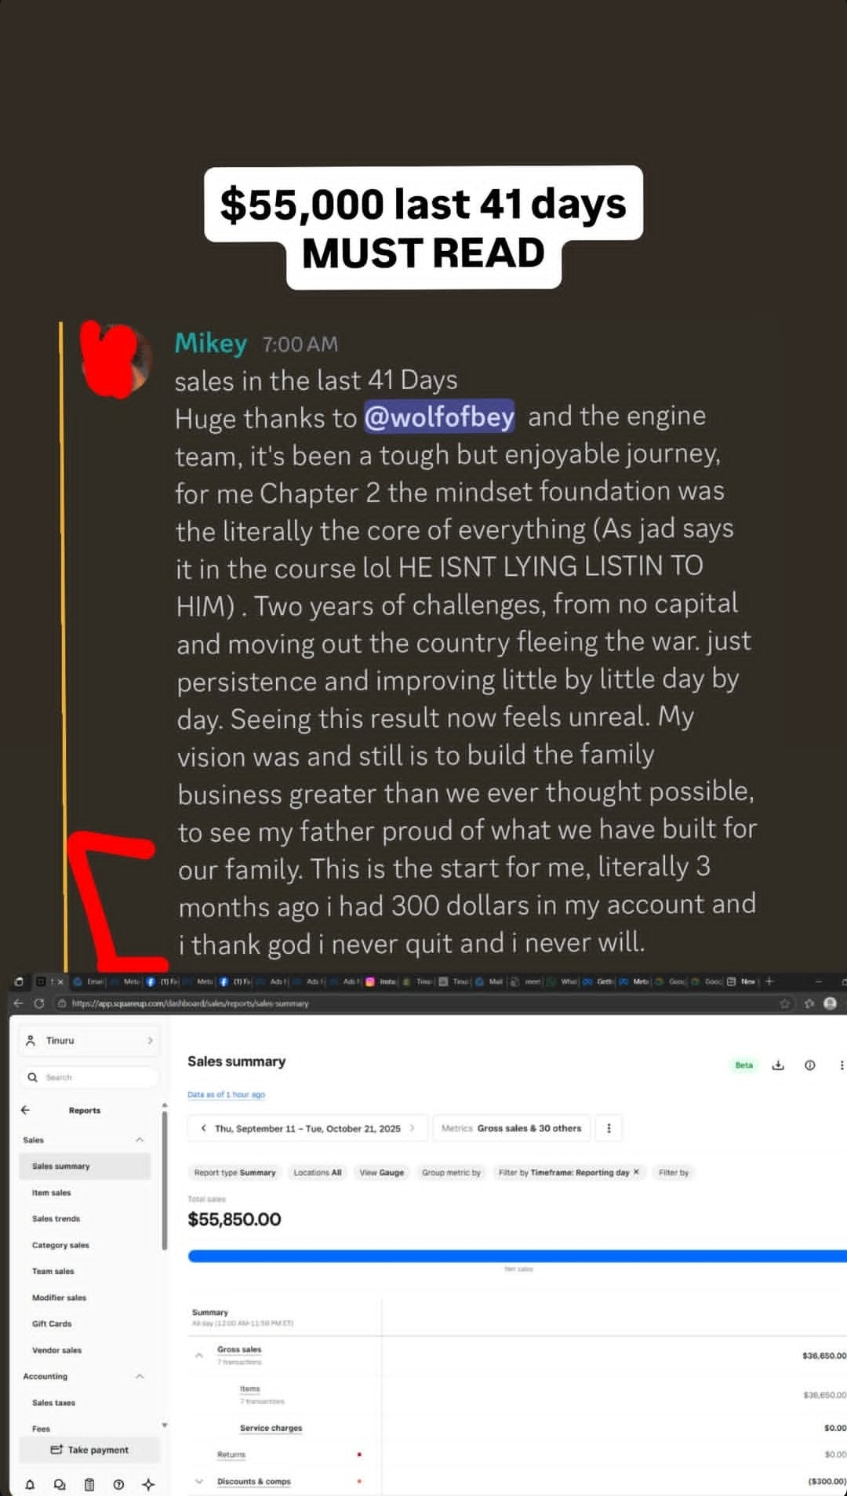Image resolution: width=847 pixels, height=1496 pixels.
Task: Open Metrics Gross sales & 30 others
Action: tap(511, 1128)
